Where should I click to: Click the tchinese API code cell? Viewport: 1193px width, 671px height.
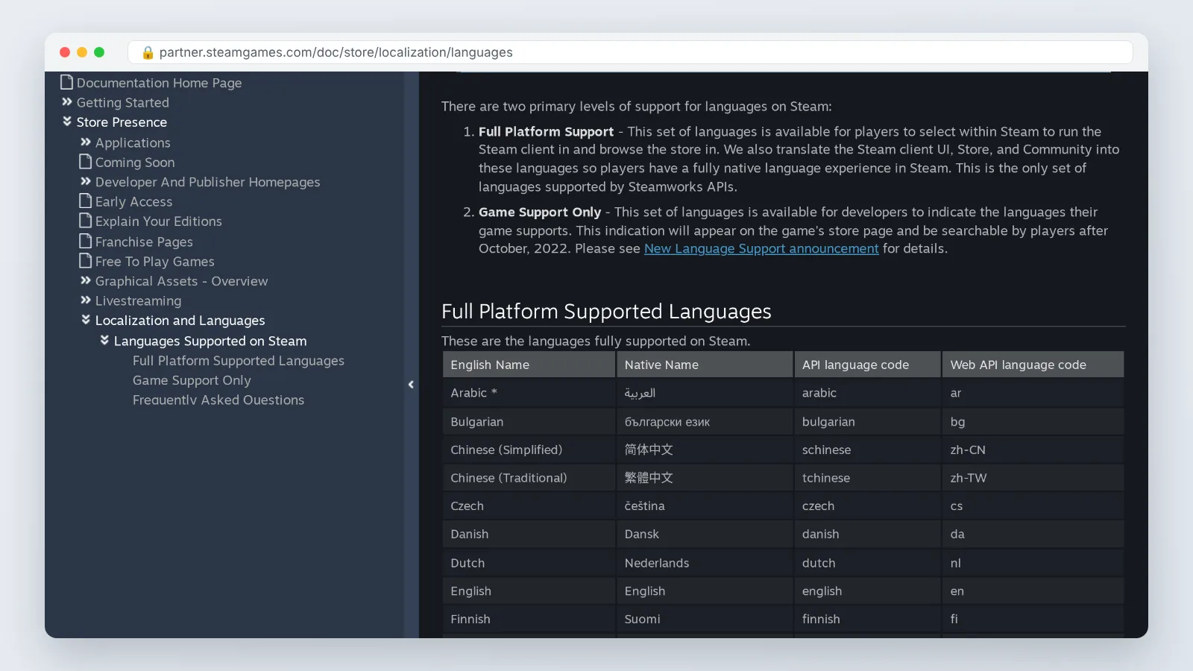tap(867, 478)
